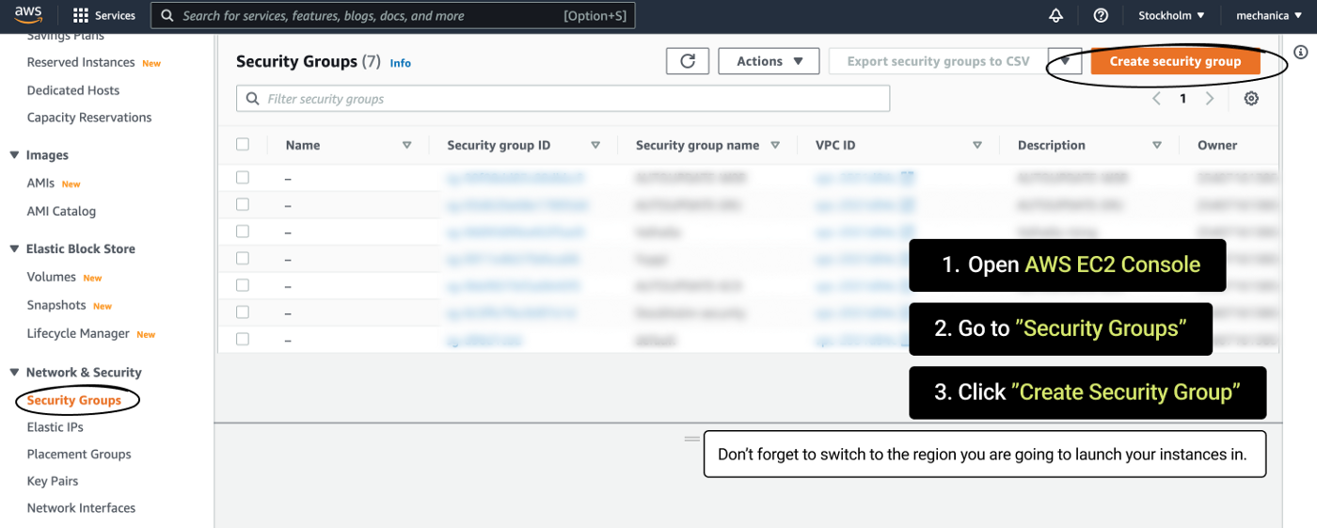This screenshot has width=1317, height=528.
Task: Grab the split panel resize handle icon
Action: click(692, 439)
